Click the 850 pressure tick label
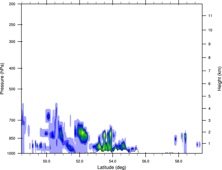This screenshot has width=222, height=170. pos(12,138)
